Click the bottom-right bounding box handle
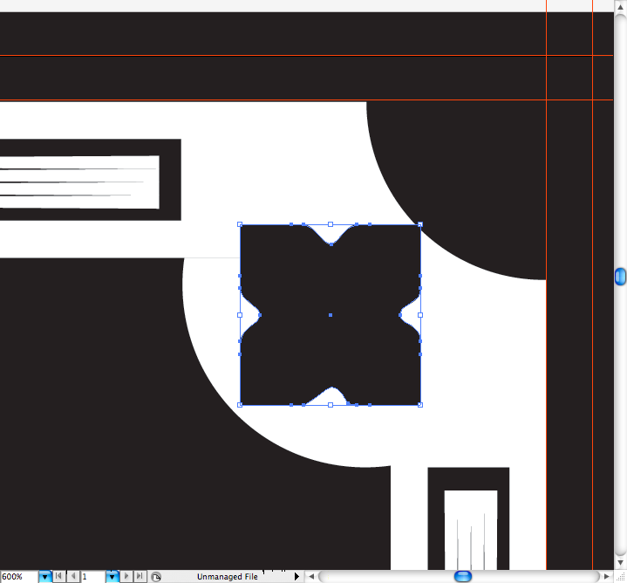 (420, 405)
